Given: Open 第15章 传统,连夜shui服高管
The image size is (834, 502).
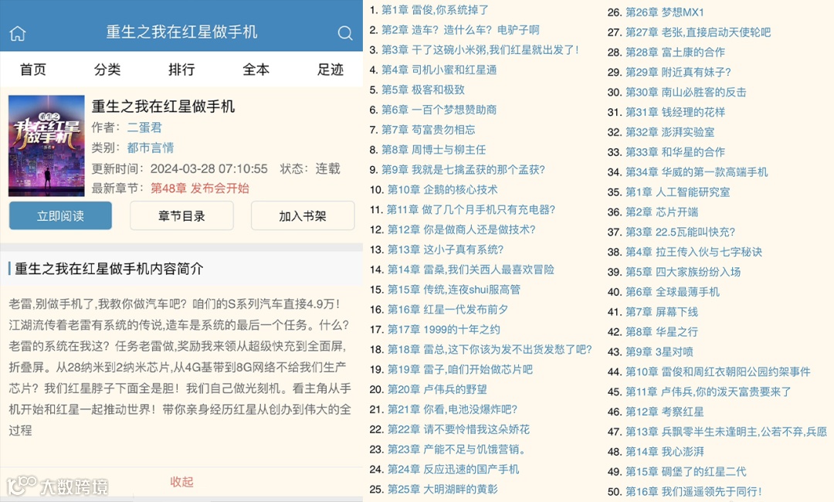Looking at the screenshot, I should coord(454,290).
